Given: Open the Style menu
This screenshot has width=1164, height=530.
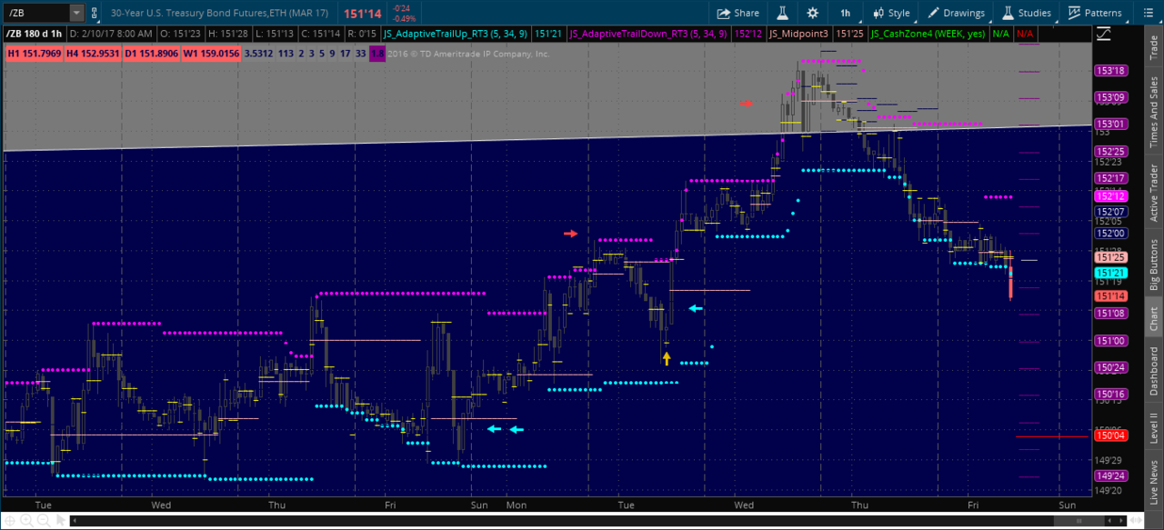Looking at the screenshot, I should [891, 13].
